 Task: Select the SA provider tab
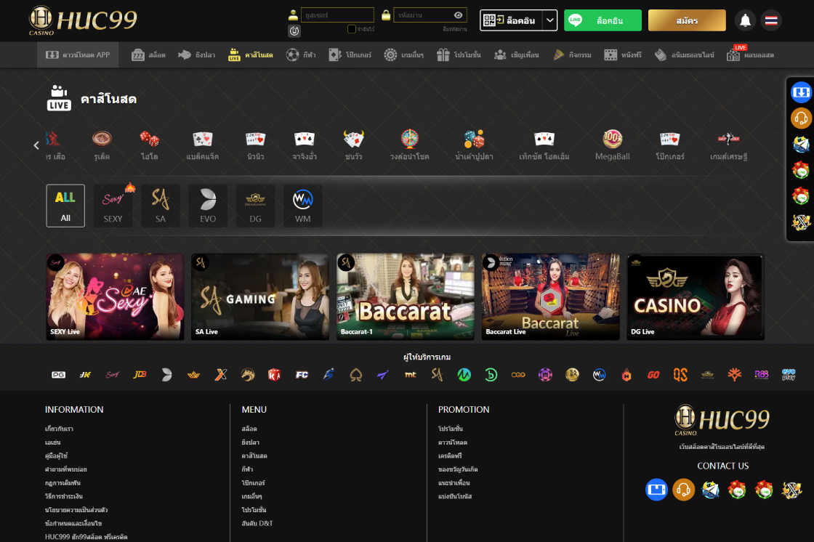[161, 206]
